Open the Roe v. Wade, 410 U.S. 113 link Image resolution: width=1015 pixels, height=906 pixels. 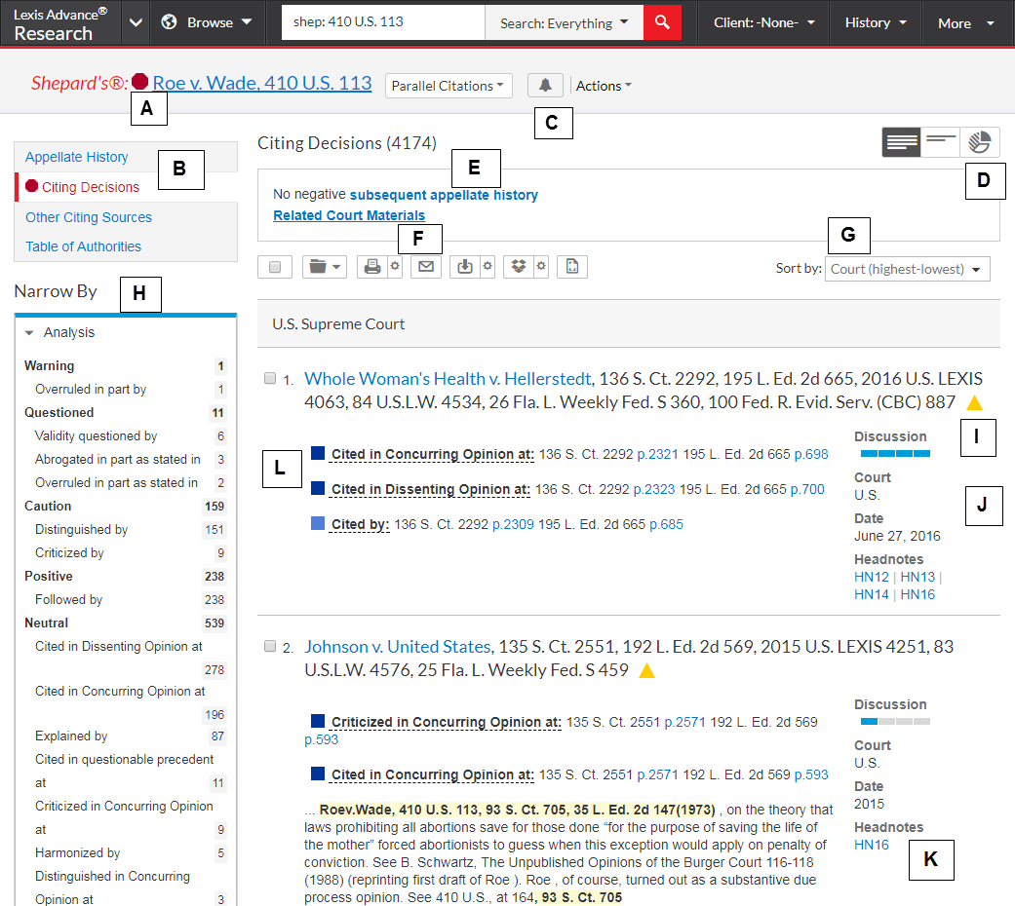tap(262, 83)
